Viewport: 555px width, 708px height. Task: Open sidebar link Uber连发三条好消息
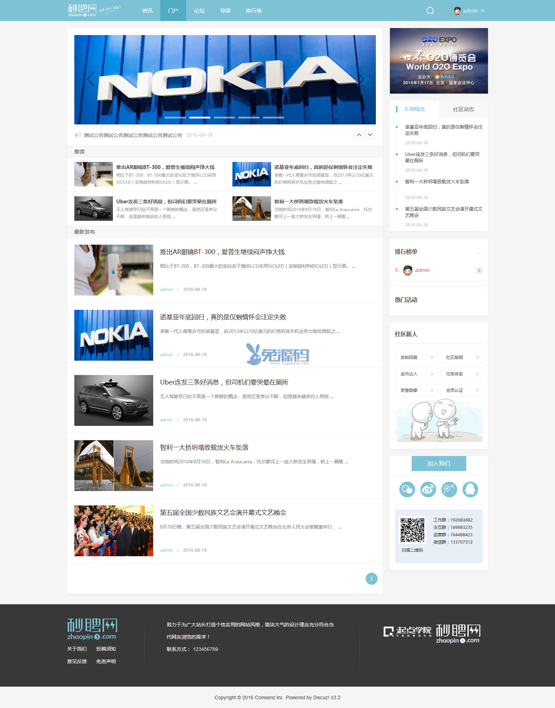point(442,157)
